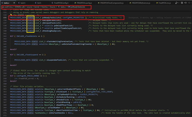
Task: Click line number 362 in the gutter
Action: point(5,89)
